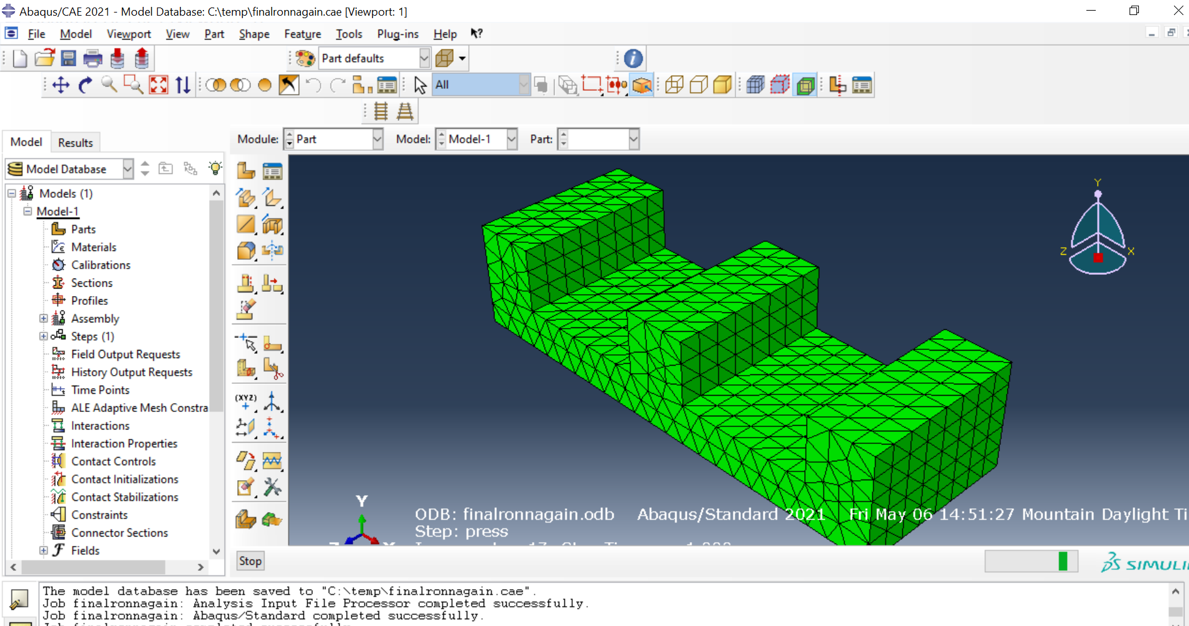
Task: Switch to Shaded render style
Action: tap(722, 85)
